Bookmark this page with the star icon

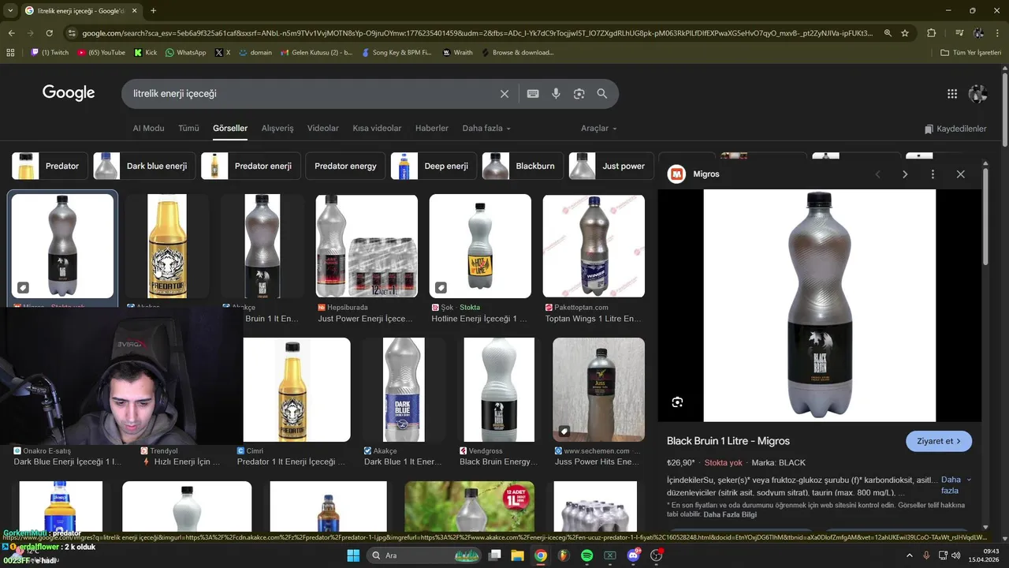pyautogui.click(x=905, y=33)
